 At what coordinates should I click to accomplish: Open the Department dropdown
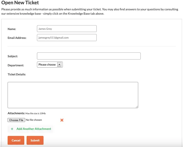pos(50,65)
